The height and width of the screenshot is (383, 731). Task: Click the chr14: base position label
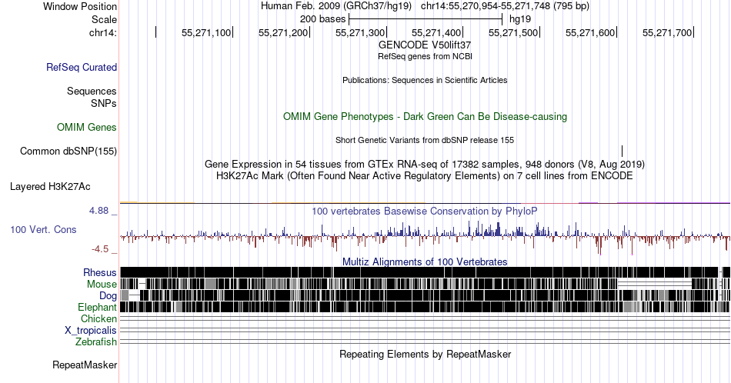point(103,32)
